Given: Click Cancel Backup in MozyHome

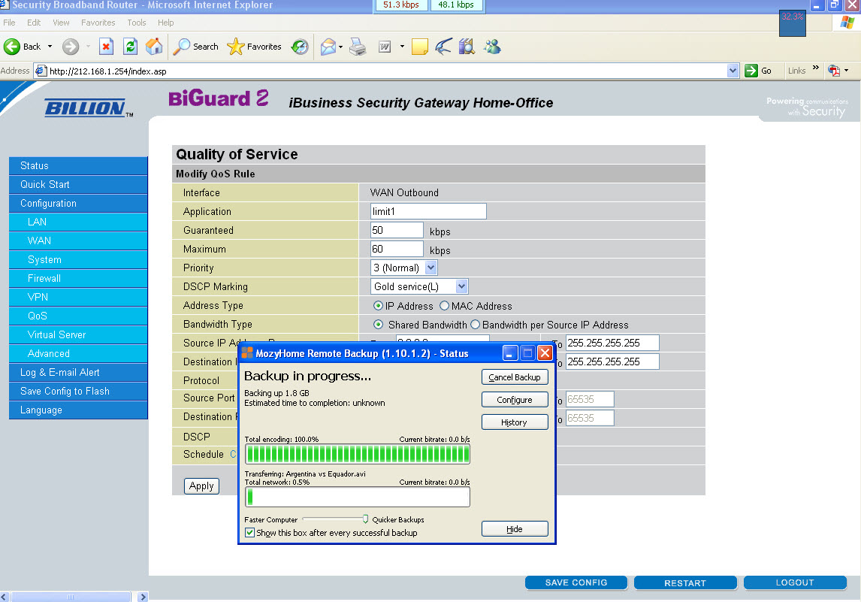Looking at the screenshot, I should (x=515, y=377).
